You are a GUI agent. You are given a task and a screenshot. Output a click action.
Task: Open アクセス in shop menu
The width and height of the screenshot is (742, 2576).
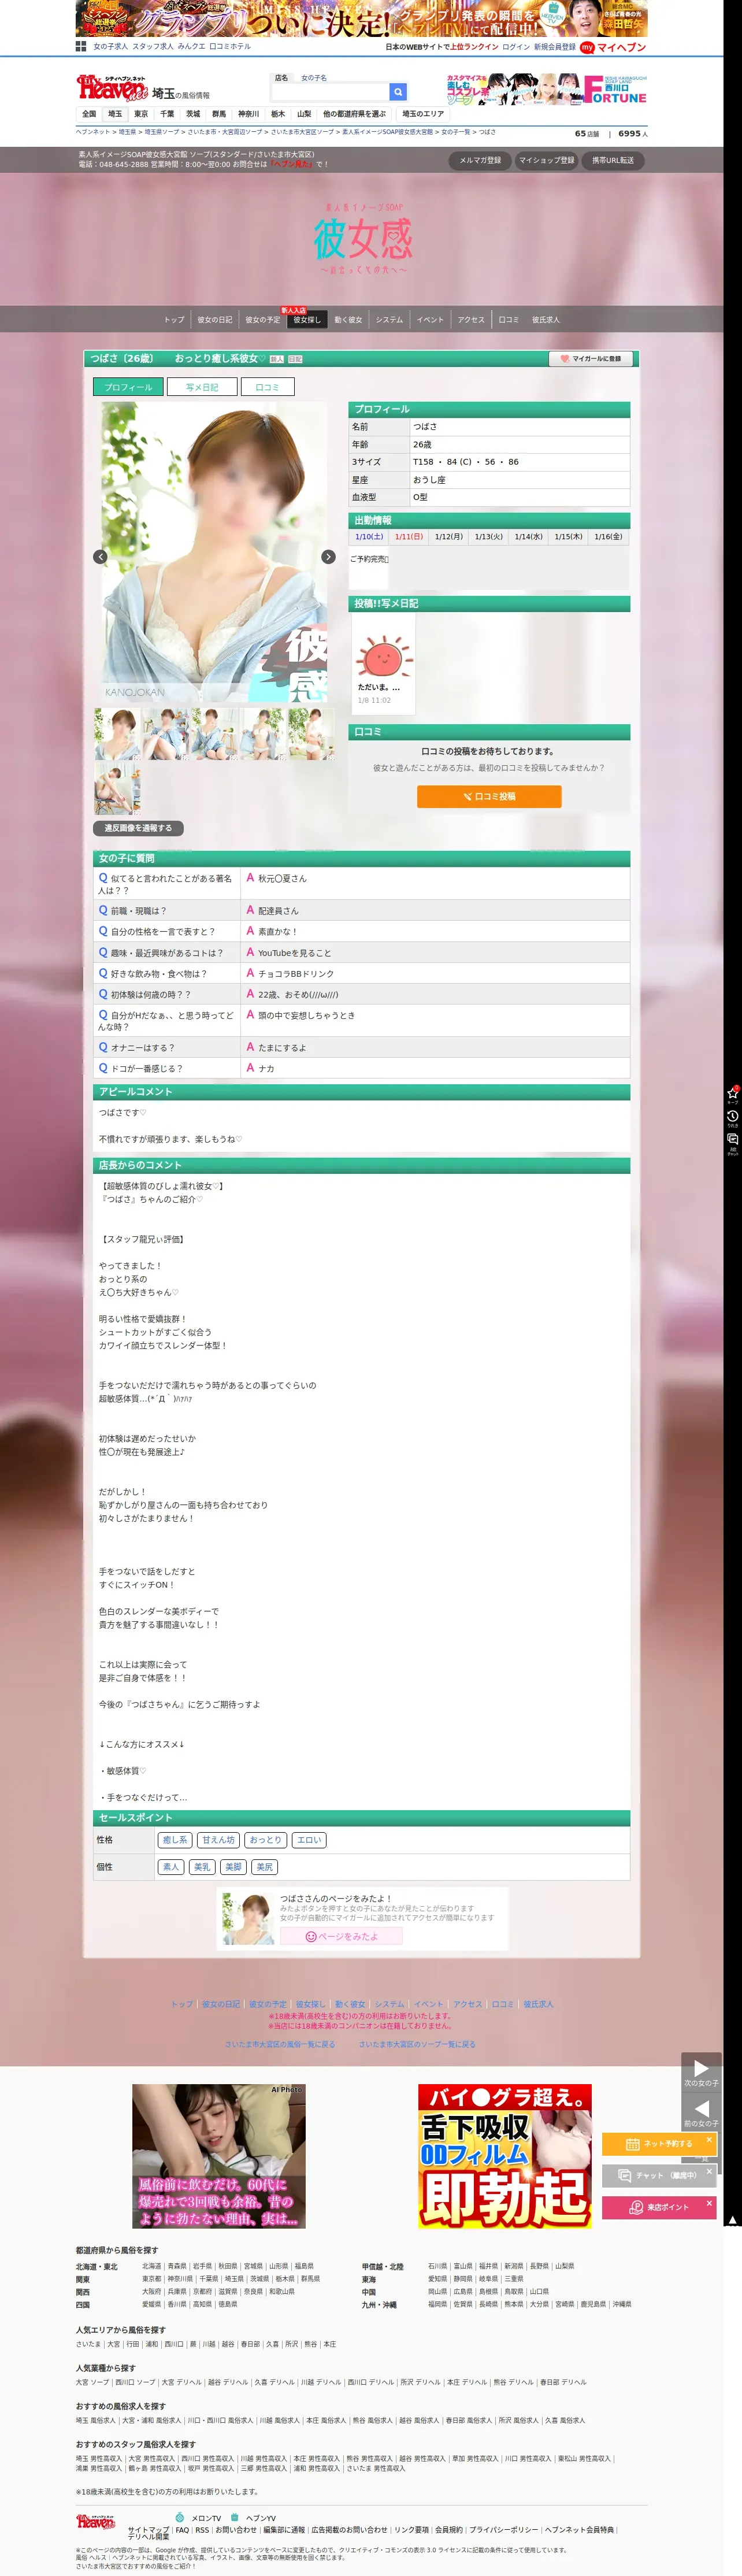click(471, 320)
